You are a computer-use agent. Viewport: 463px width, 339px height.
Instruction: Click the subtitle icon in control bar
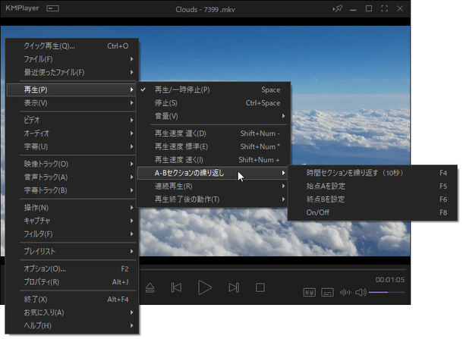[x=327, y=292]
